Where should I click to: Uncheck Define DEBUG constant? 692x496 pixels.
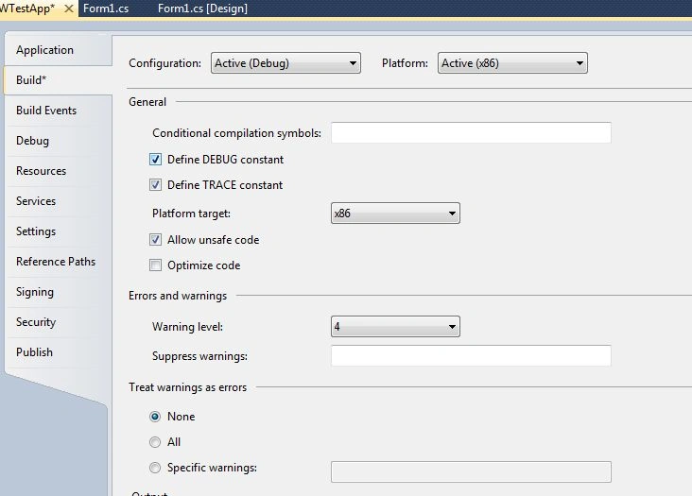[155, 159]
